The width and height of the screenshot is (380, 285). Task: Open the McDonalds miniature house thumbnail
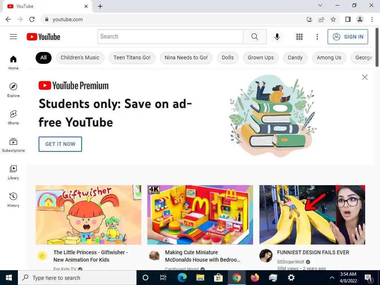click(x=200, y=215)
